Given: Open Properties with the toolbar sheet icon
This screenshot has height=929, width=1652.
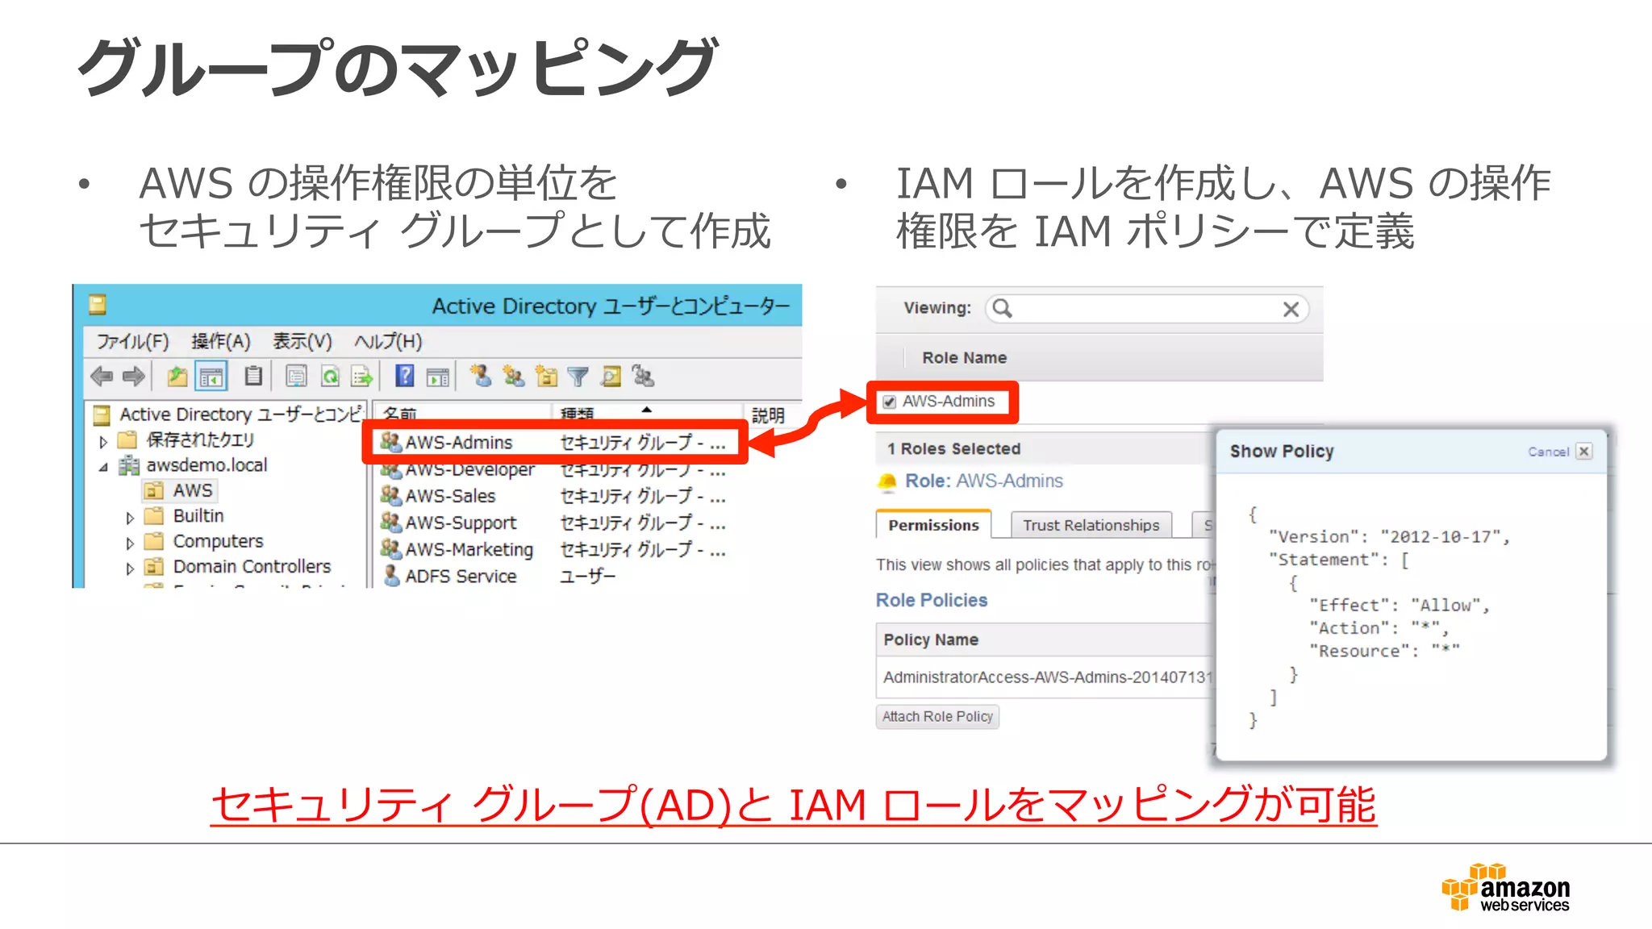Looking at the screenshot, I should tap(297, 376).
